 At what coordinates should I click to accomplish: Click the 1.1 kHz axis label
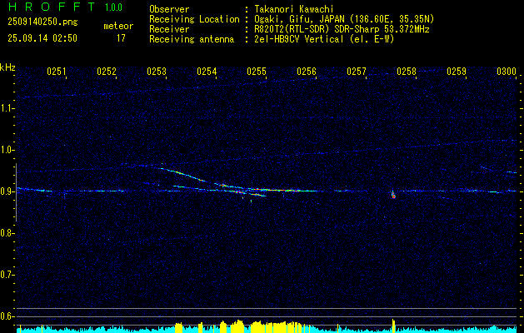(x=7, y=108)
